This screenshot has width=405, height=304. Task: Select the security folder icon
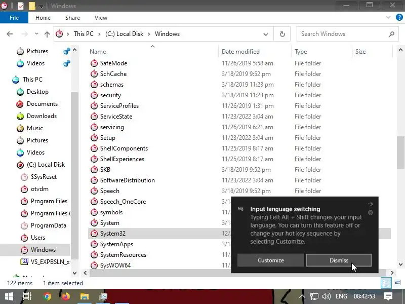click(x=94, y=95)
